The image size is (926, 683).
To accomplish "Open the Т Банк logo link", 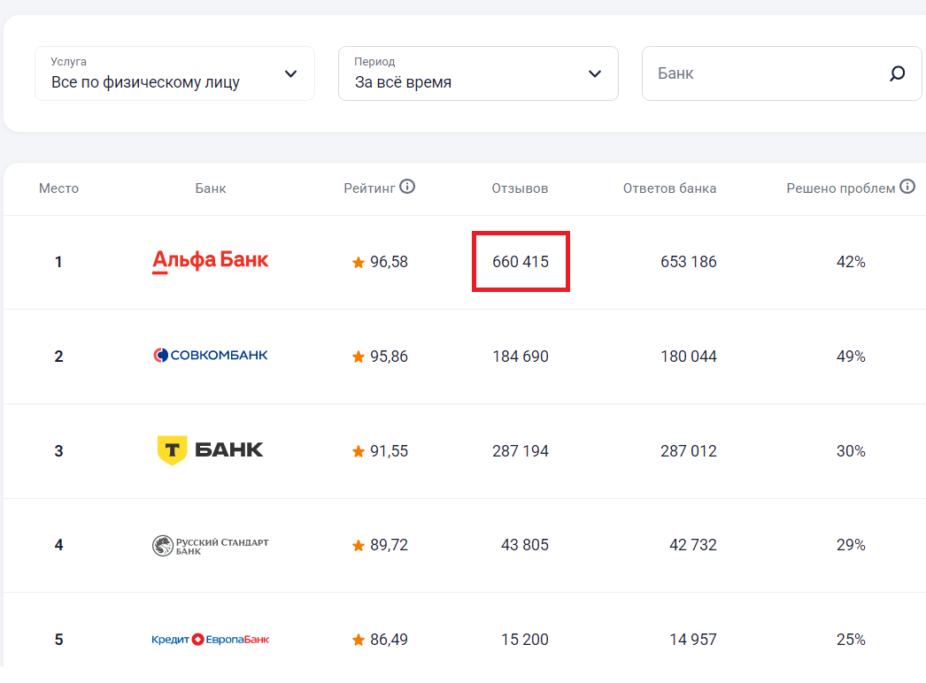I will pyautogui.click(x=210, y=450).
